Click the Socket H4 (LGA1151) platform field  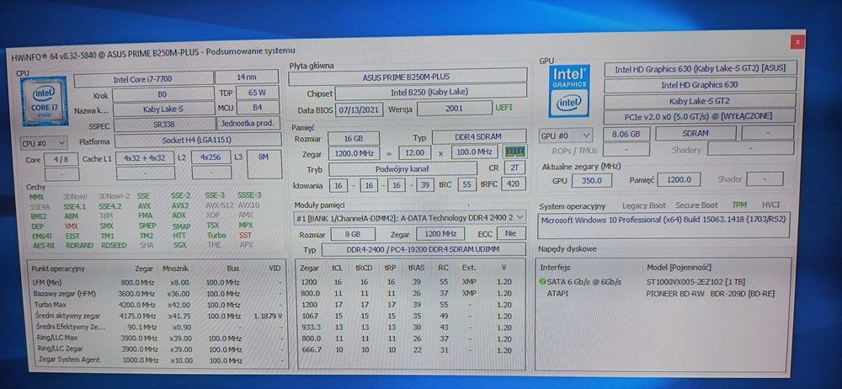[198, 141]
